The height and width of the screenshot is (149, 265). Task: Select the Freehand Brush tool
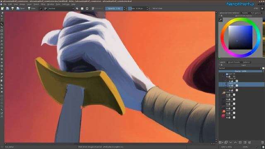(2, 24)
